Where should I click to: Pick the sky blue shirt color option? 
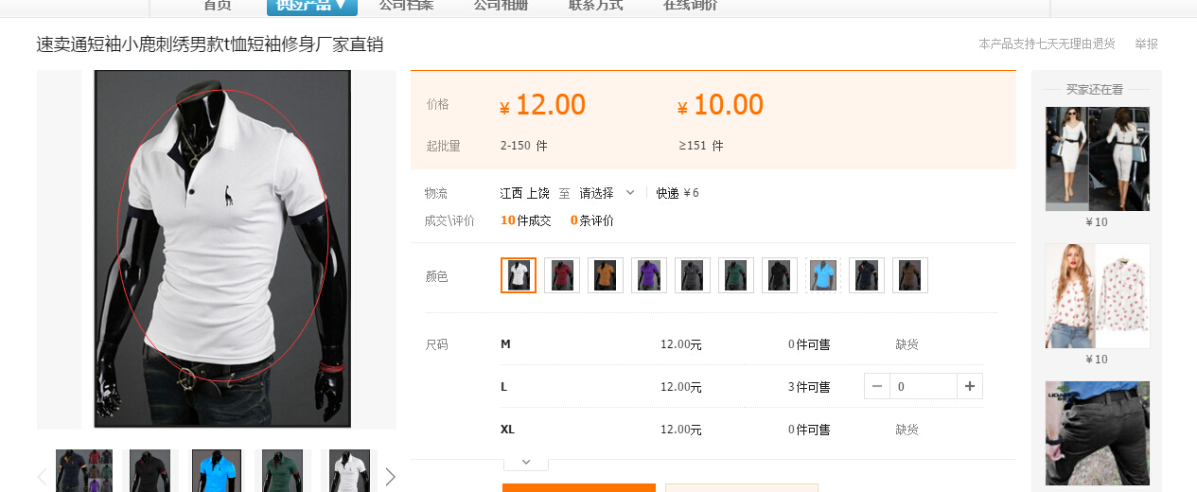coord(823,275)
